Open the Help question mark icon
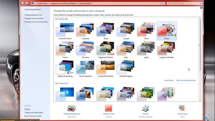Viewport: 215px width, 121px height. (201, 8)
